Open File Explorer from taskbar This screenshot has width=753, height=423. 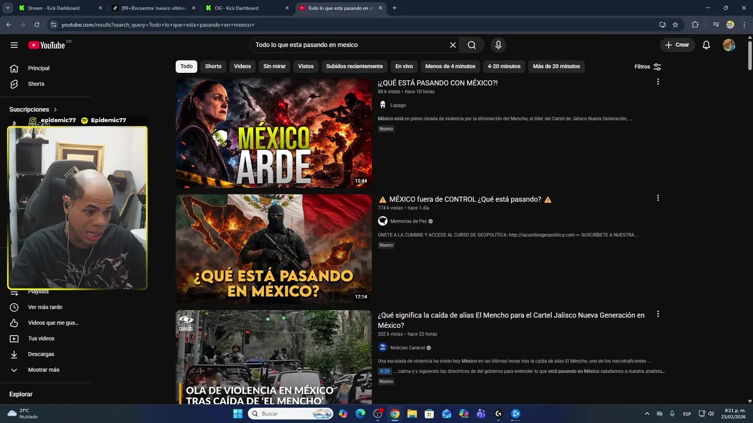(x=412, y=414)
